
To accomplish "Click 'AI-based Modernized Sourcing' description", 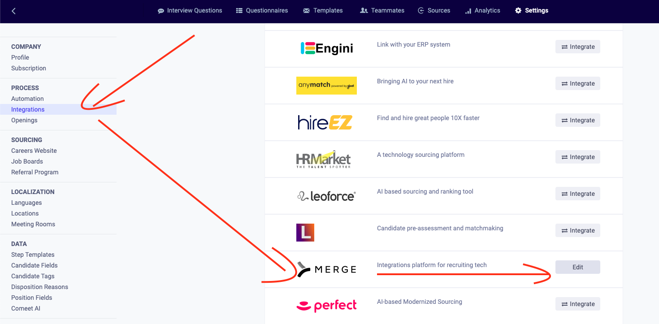I will 420,302.
